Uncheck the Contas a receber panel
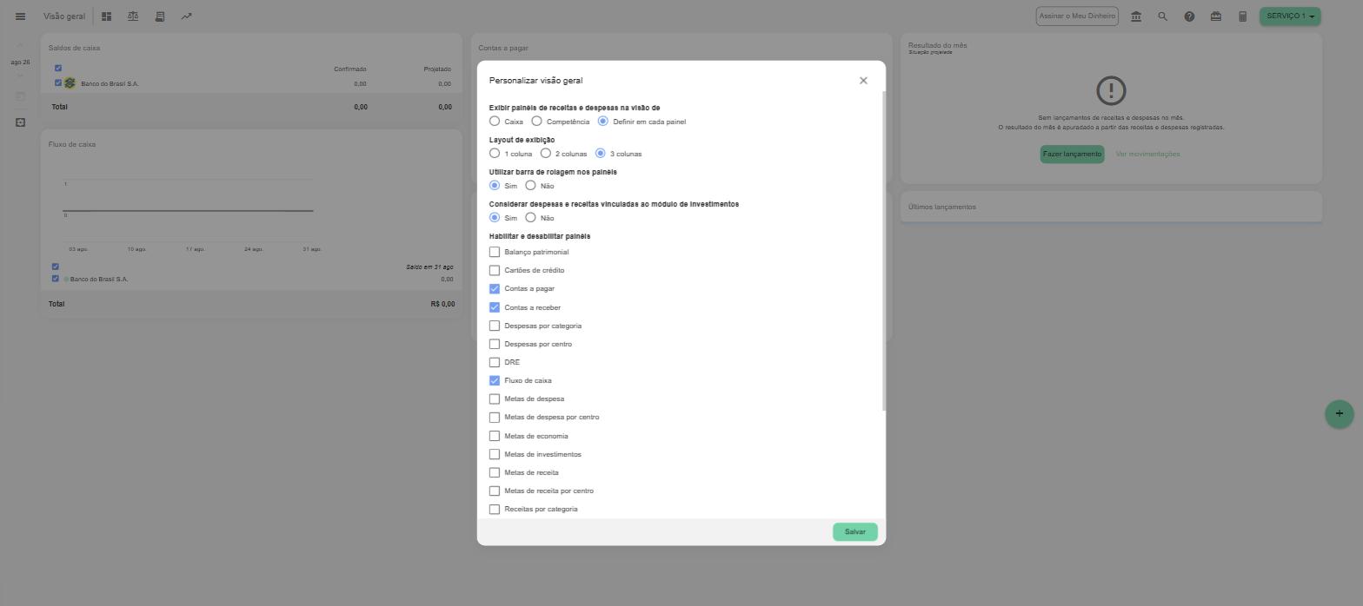The height and width of the screenshot is (606, 1363). [495, 307]
